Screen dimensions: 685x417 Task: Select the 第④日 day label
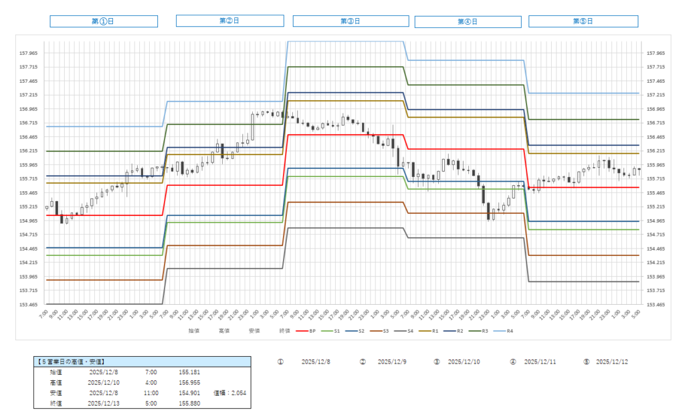pos(468,21)
